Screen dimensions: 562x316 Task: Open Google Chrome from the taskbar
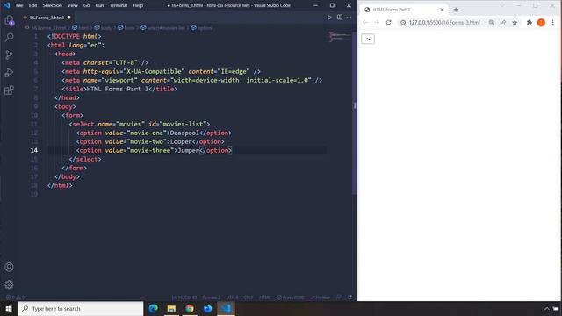point(190,308)
